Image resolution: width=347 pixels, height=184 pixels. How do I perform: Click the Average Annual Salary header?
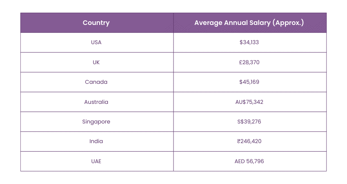249,23
